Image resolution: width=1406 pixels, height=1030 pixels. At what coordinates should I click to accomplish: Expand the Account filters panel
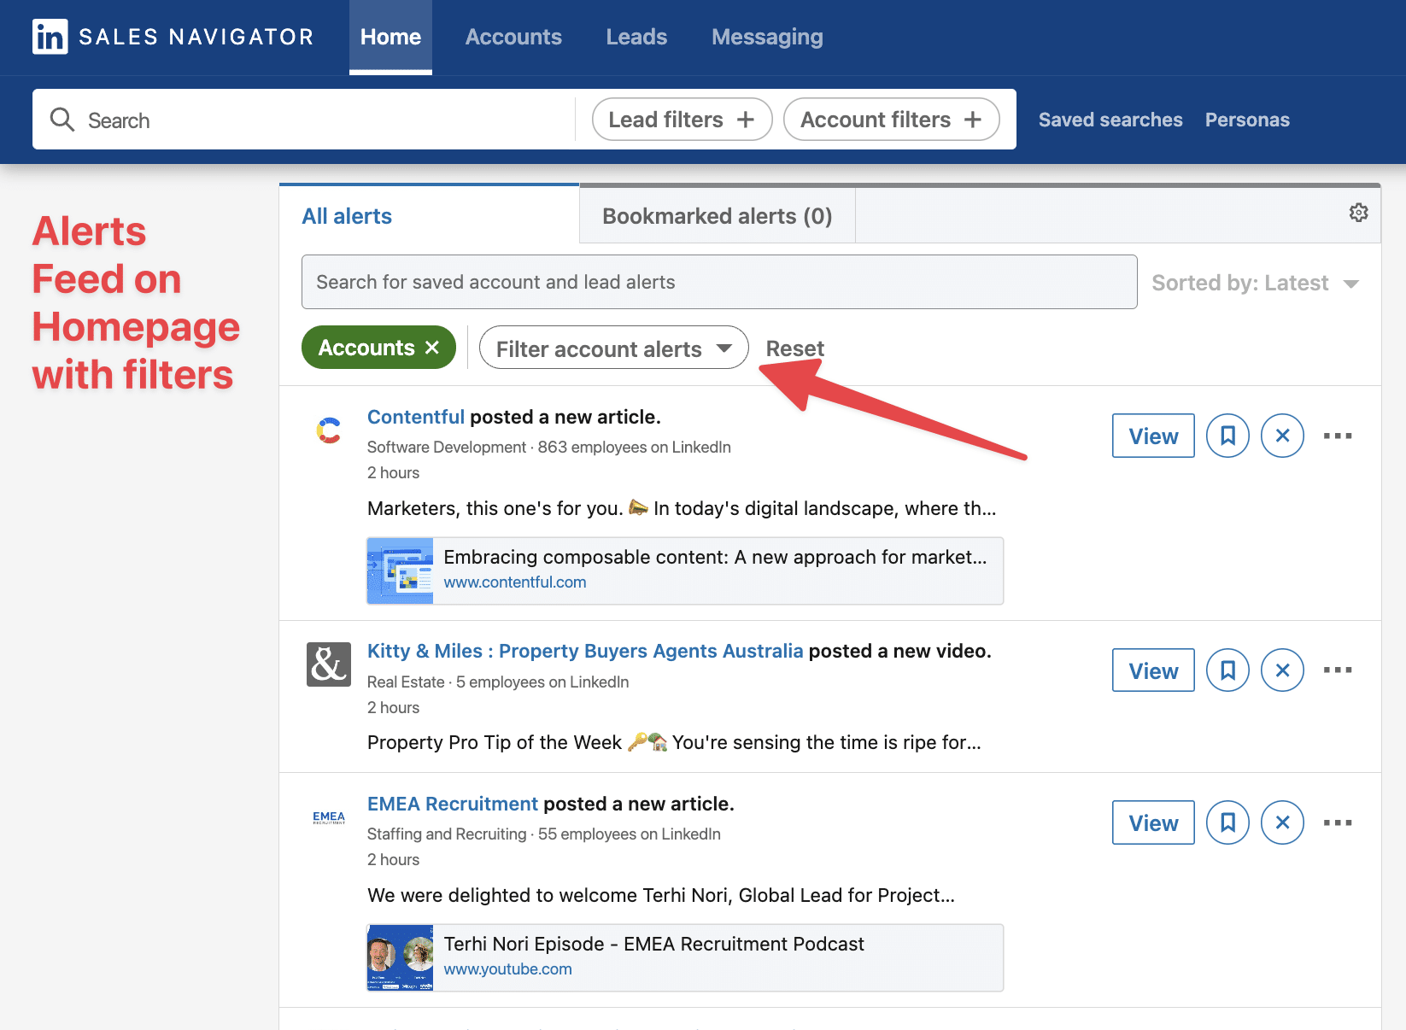point(891,119)
